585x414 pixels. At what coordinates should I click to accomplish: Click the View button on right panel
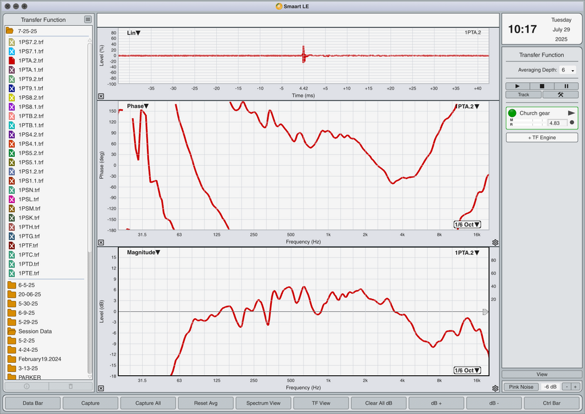coord(542,374)
